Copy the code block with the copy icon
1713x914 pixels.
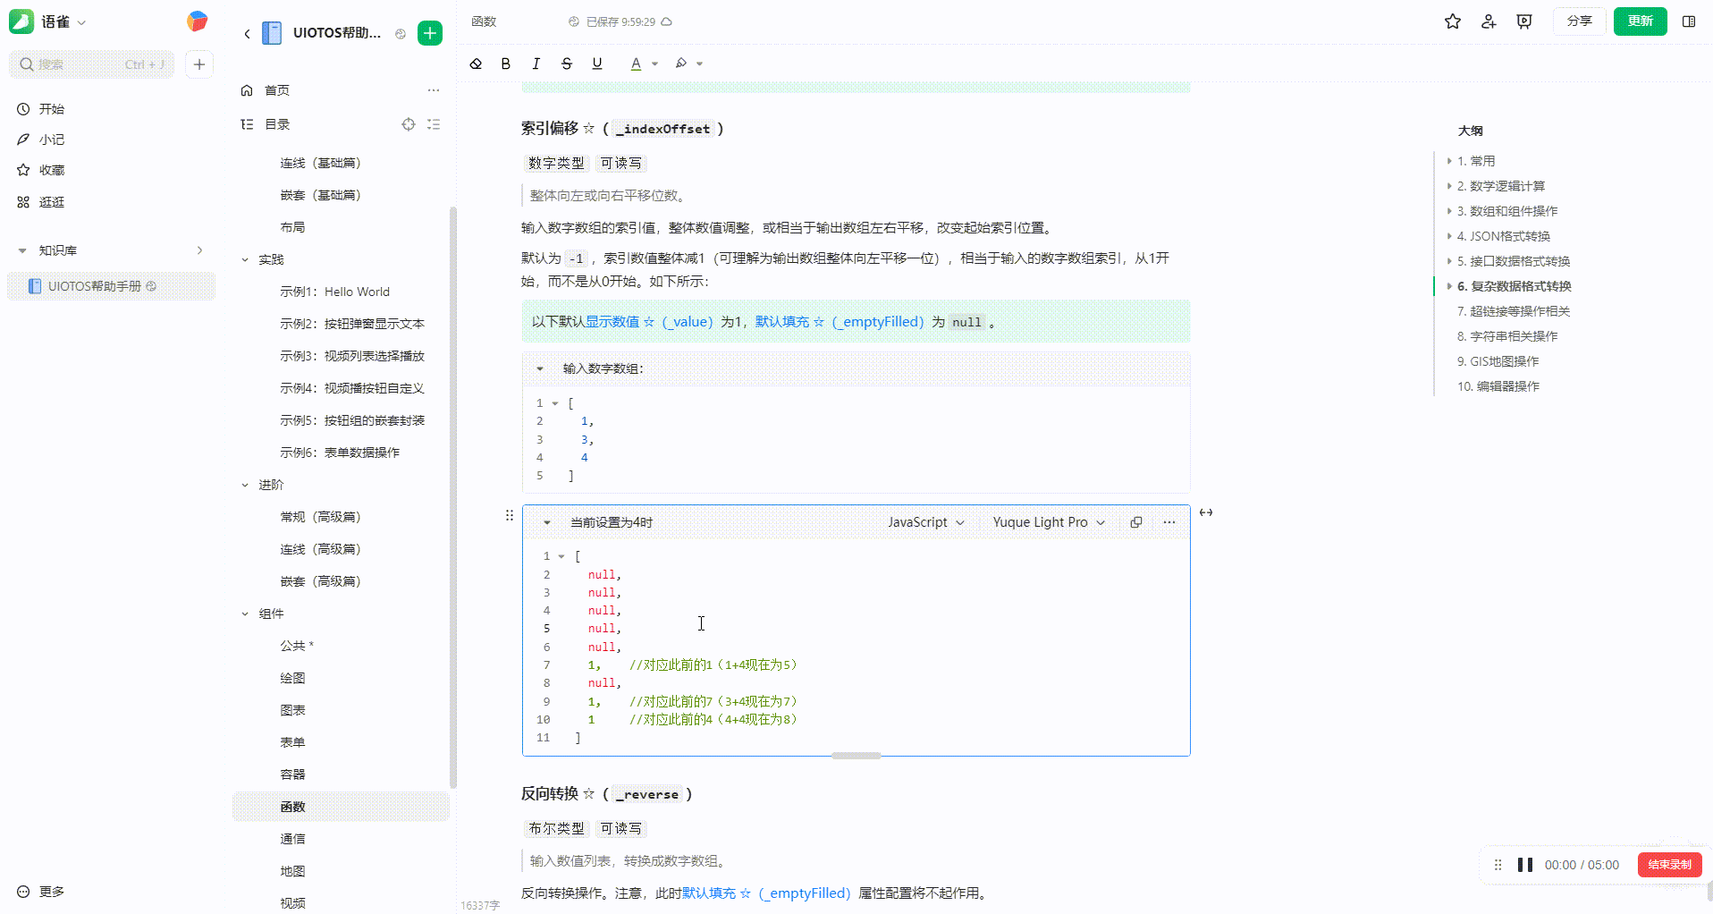[x=1135, y=521]
